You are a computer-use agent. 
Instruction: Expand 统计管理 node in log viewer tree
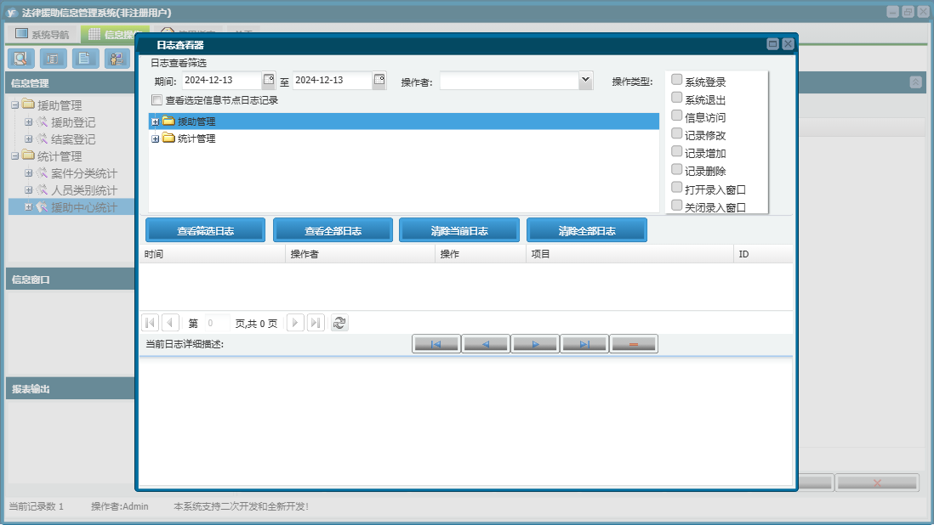click(155, 138)
